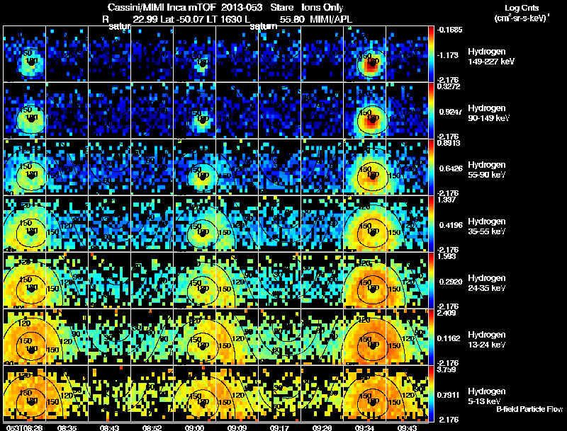Open the 55-90 keV image panel at 09:34

pos(364,167)
